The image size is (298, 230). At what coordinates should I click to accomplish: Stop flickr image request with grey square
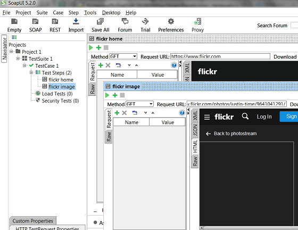tap(122, 95)
